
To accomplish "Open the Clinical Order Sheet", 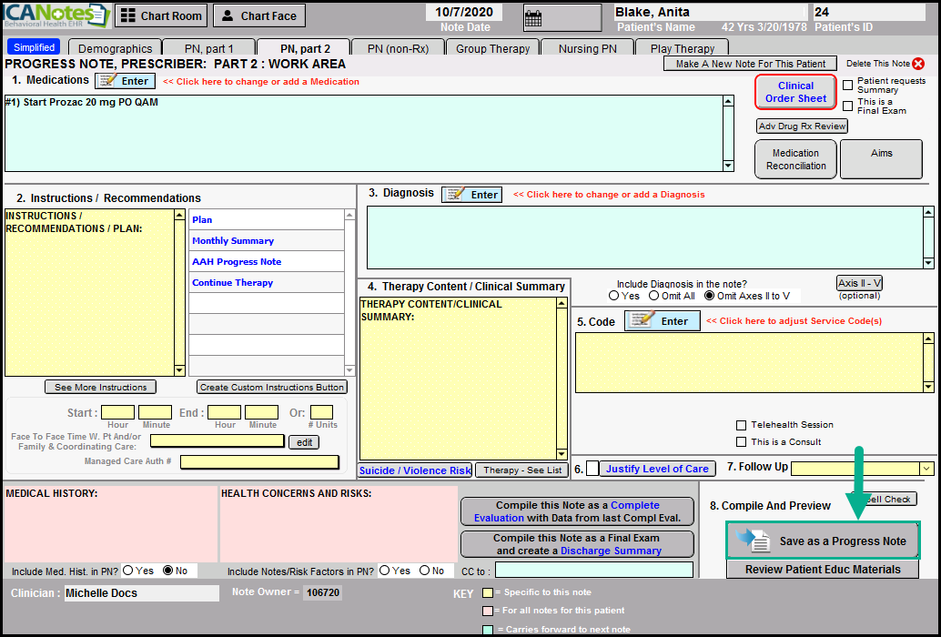I will pyautogui.click(x=795, y=92).
